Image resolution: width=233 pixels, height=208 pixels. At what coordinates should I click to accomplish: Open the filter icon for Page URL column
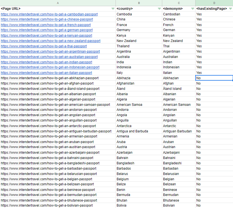[x=113, y=9]
